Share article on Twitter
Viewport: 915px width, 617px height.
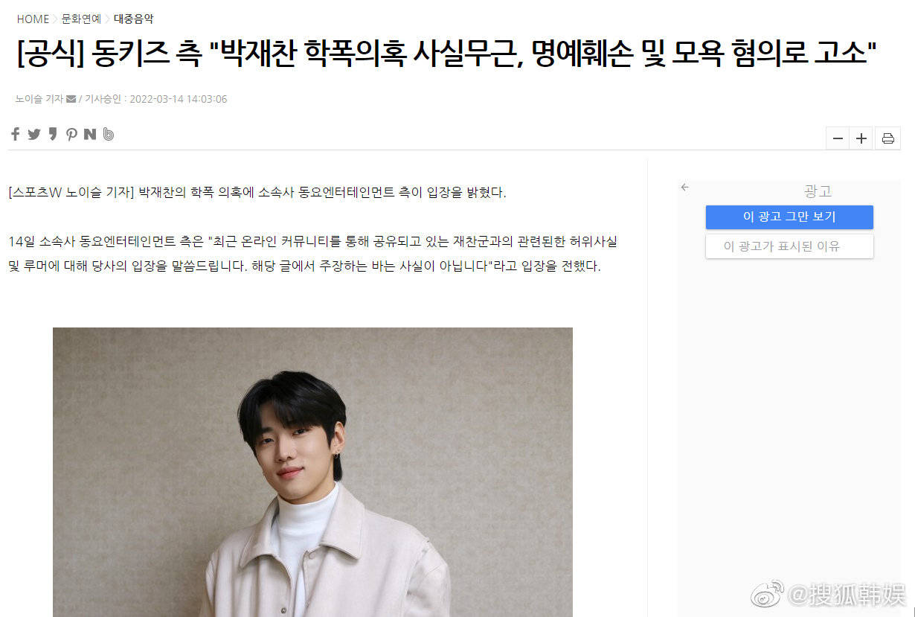point(34,134)
